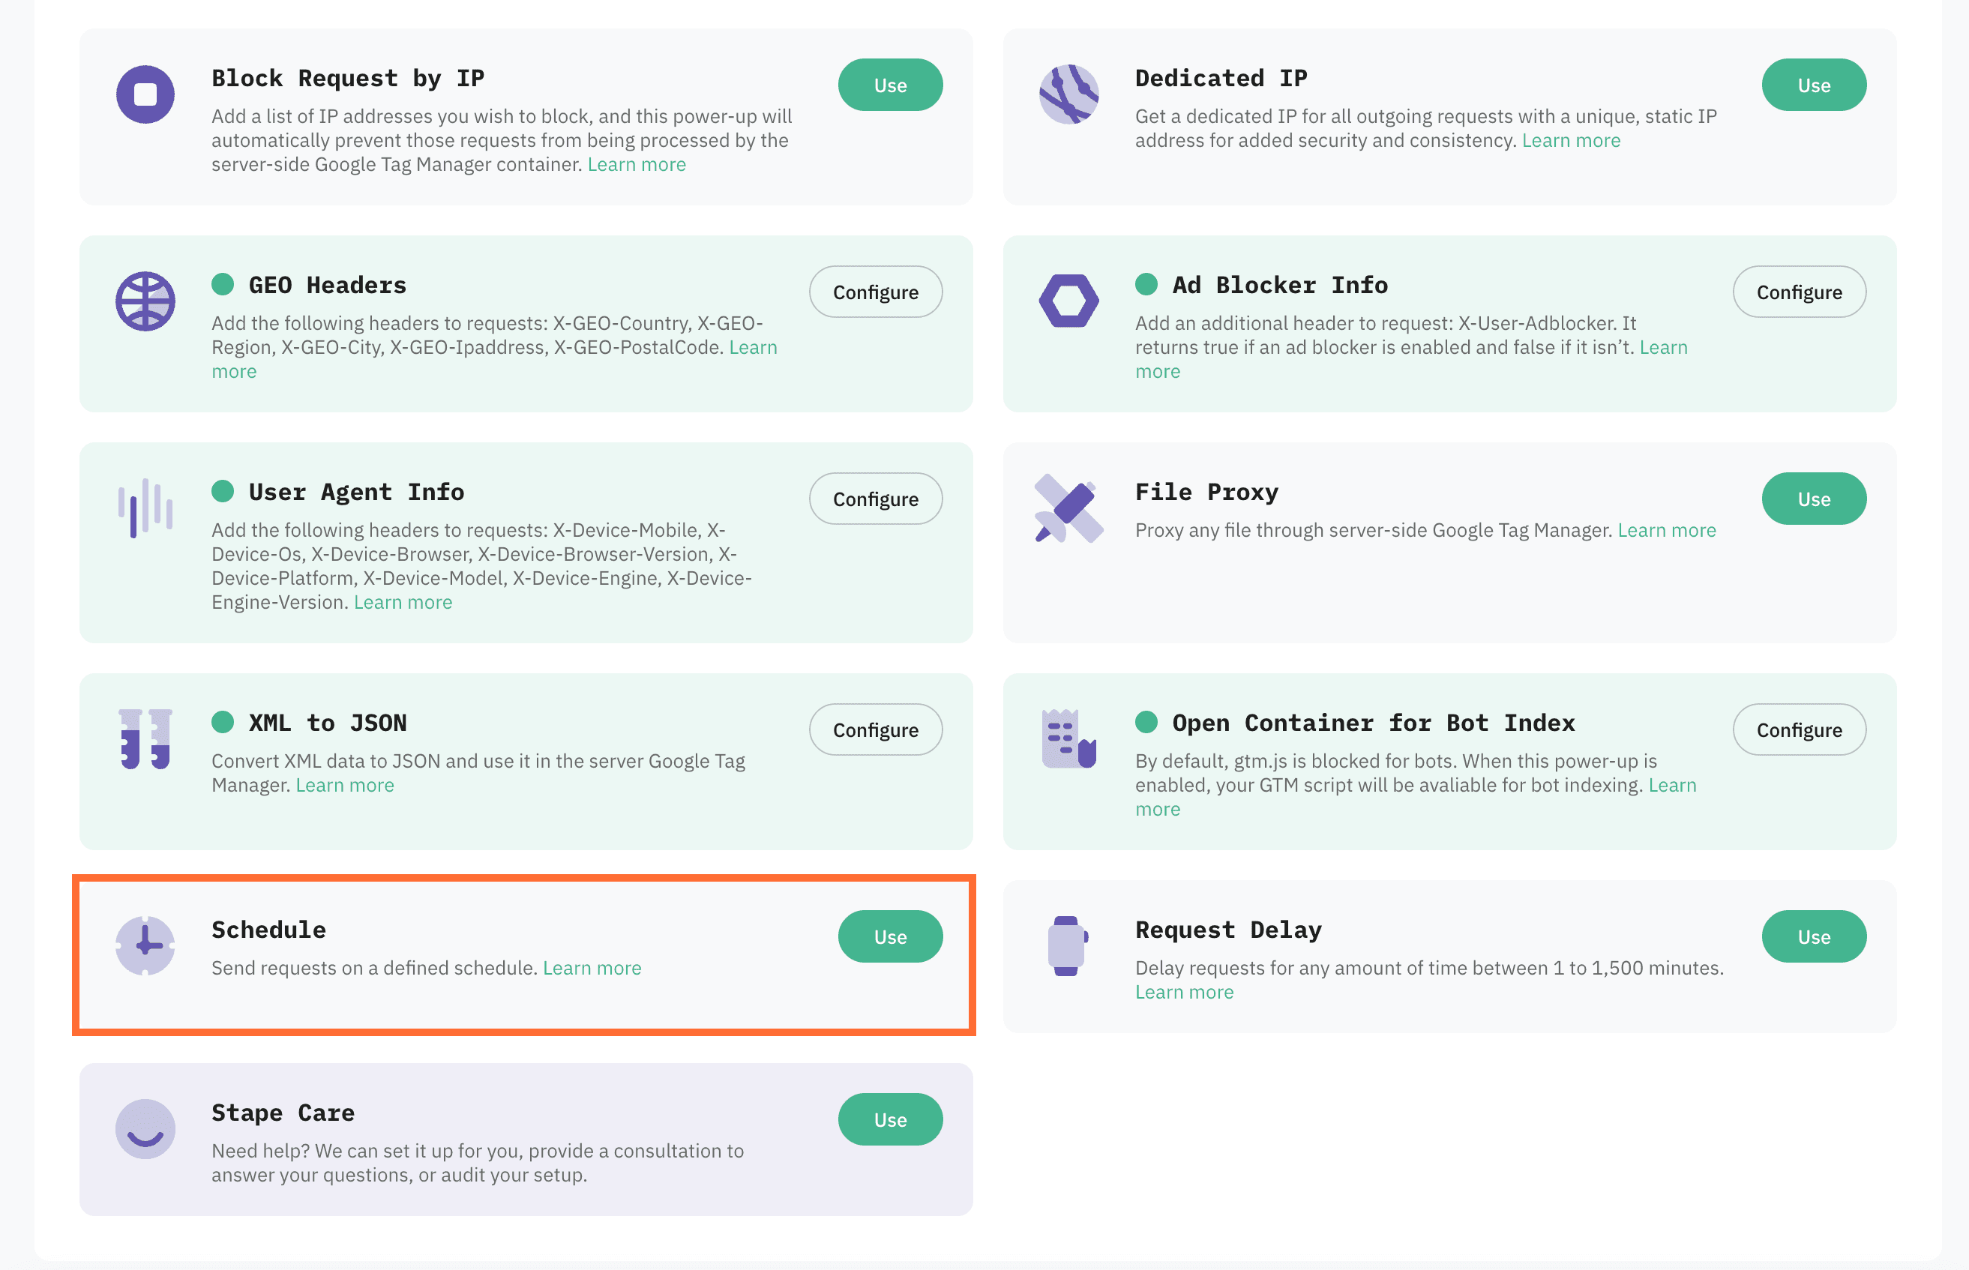Click Use on the Schedule power-up
Screen dimensions: 1969x1270
(891, 936)
